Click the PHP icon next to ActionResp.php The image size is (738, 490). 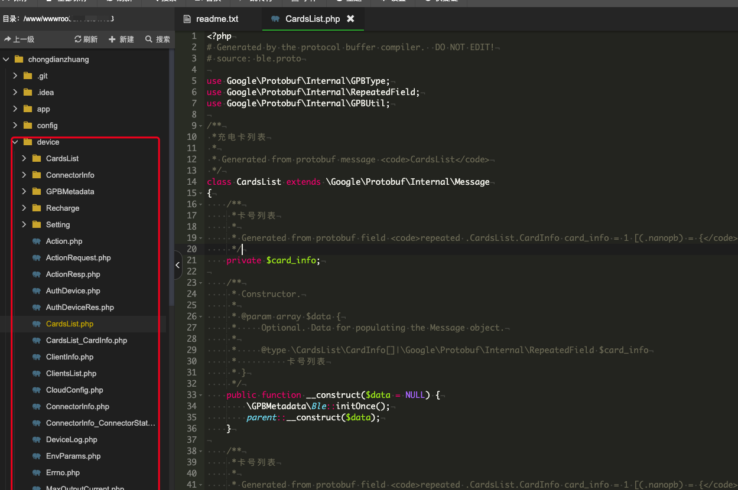(37, 275)
